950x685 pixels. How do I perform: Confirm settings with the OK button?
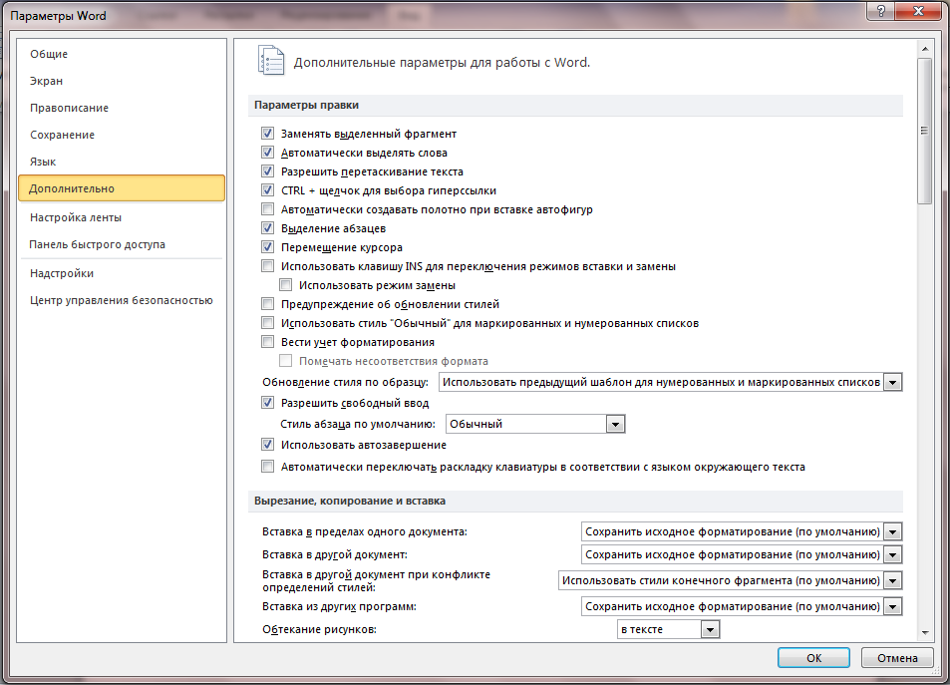(x=813, y=658)
